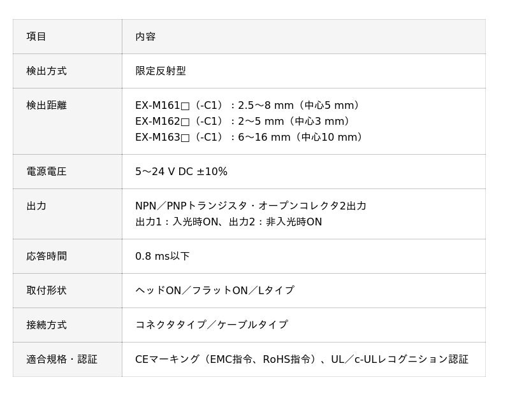Viewport: 510px width, 396px height.
Task: Click the 5～24 V DC ±10% value
Action: (x=181, y=171)
